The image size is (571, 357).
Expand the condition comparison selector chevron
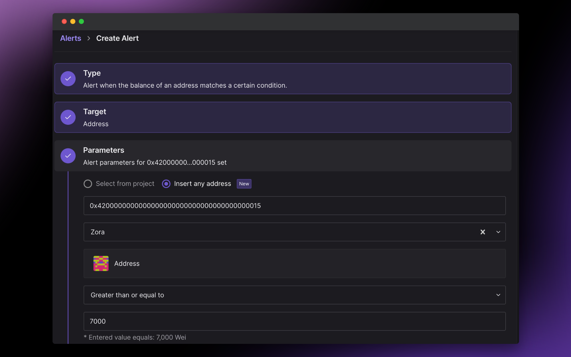(498, 295)
